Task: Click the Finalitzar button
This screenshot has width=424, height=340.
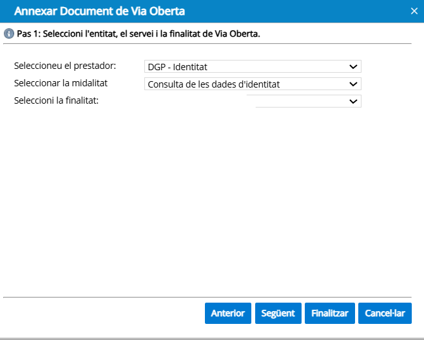Action: point(329,314)
